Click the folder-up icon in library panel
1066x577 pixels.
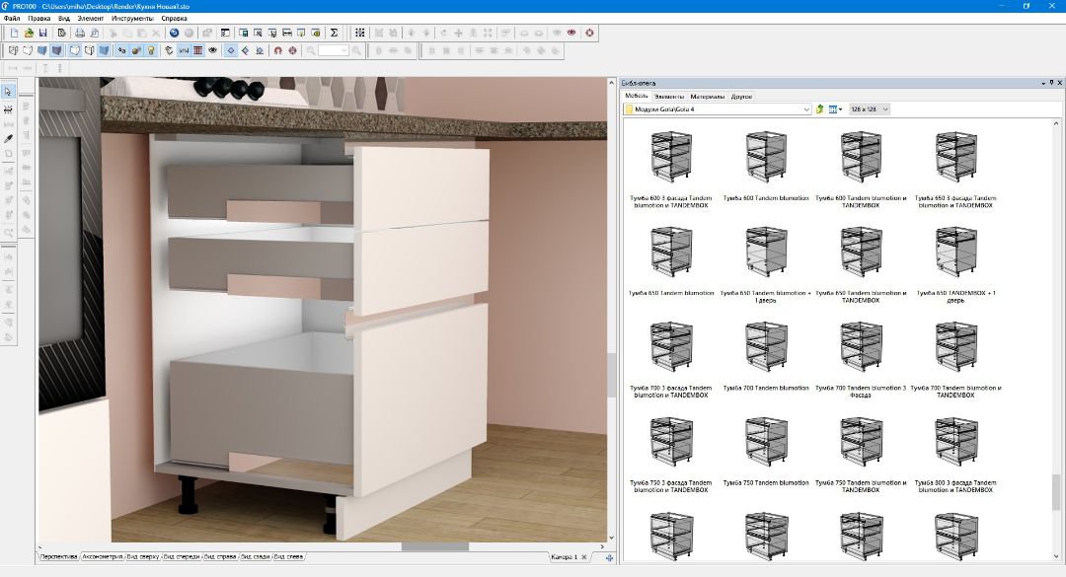pos(820,109)
